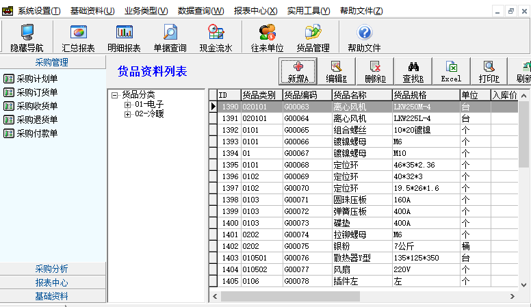Click the 单据查询 toolbar icon
This screenshot has width=531, height=307.
point(170,38)
